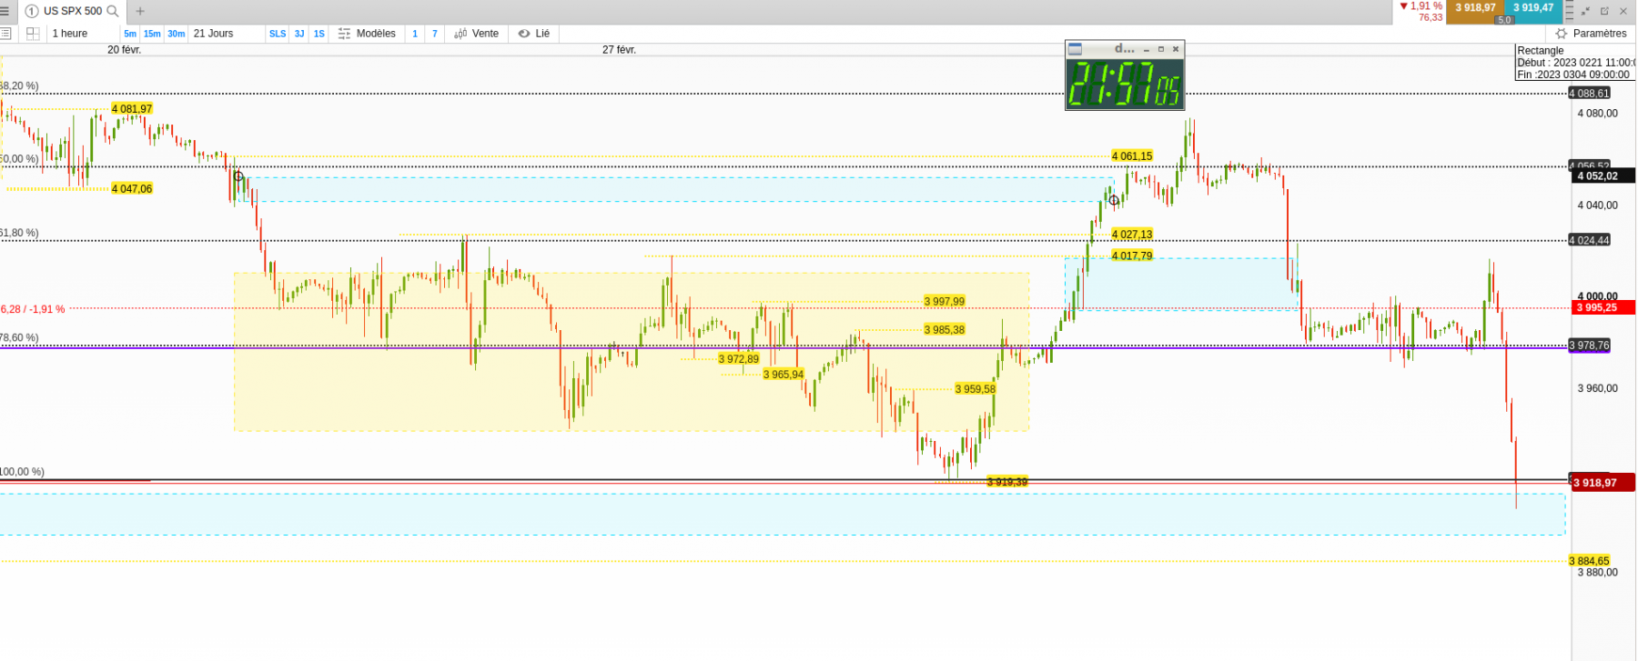The width and height of the screenshot is (1638, 661).
Task: Click the orange sell price 3 918,97
Action: coord(1475,8)
